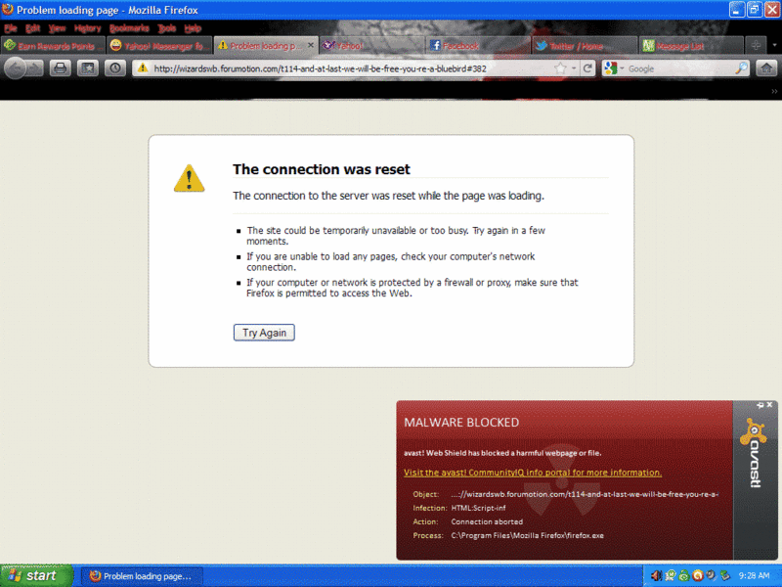Expand the address bar history dropdown arrow
The width and height of the screenshot is (782, 587).
pos(574,68)
